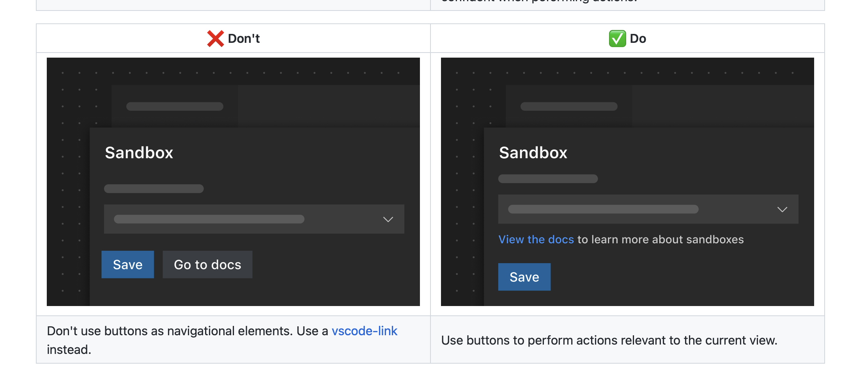The width and height of the screenshot is (850, 373).
Task: Open the combo box below the Sandbox heading
Action: pyautogui.click(x=254, y=218)
